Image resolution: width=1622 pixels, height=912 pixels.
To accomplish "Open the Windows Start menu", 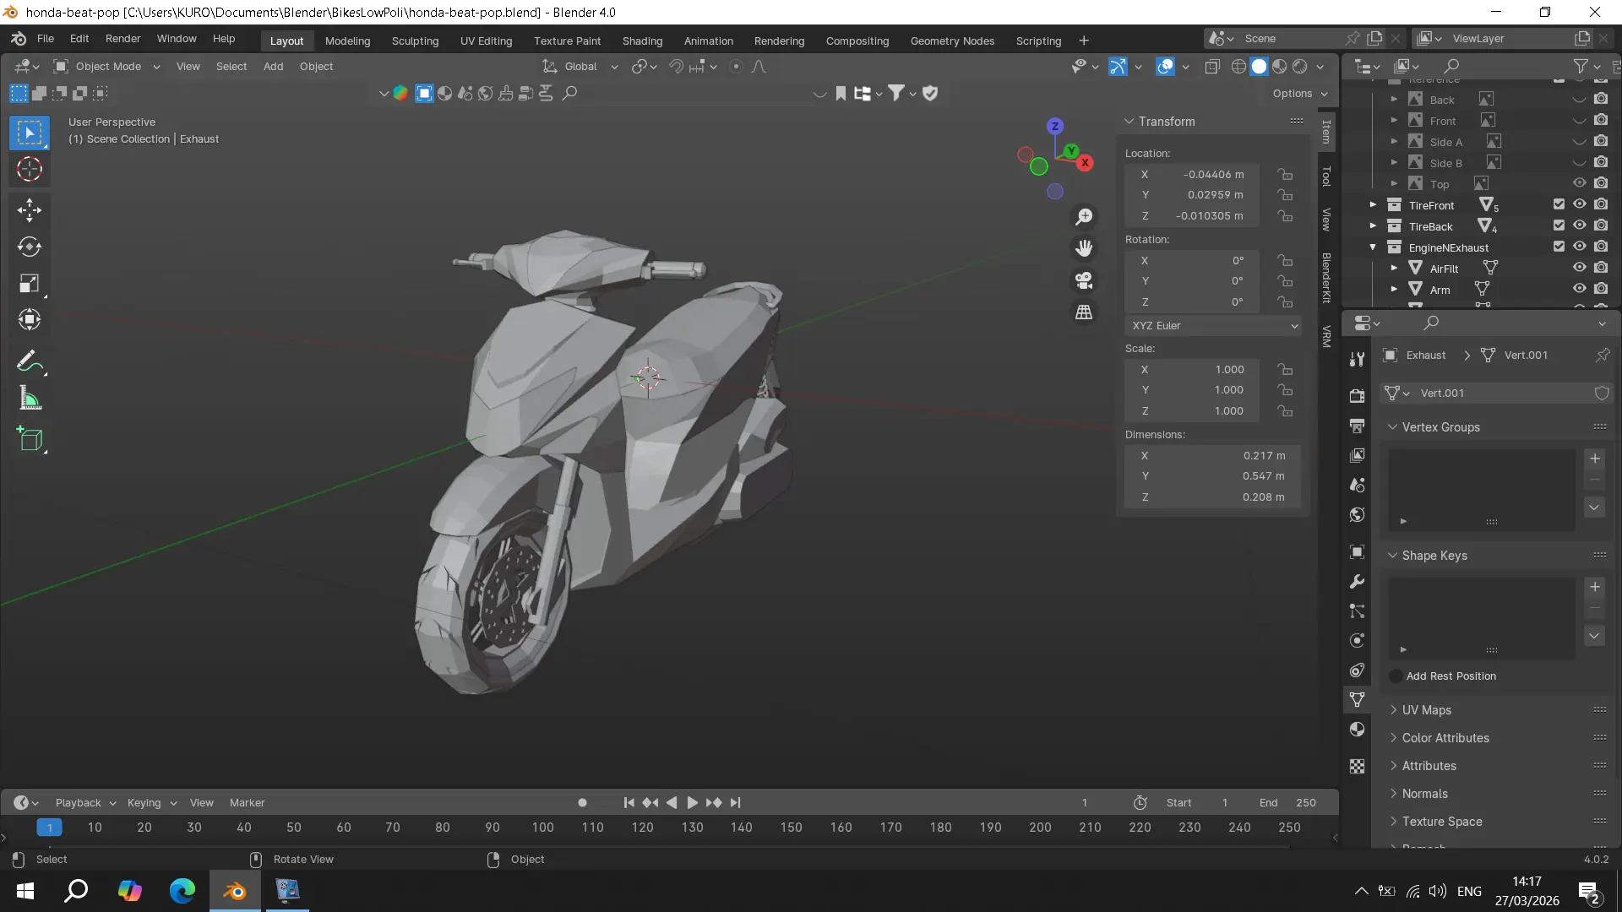I will [24, 891].
